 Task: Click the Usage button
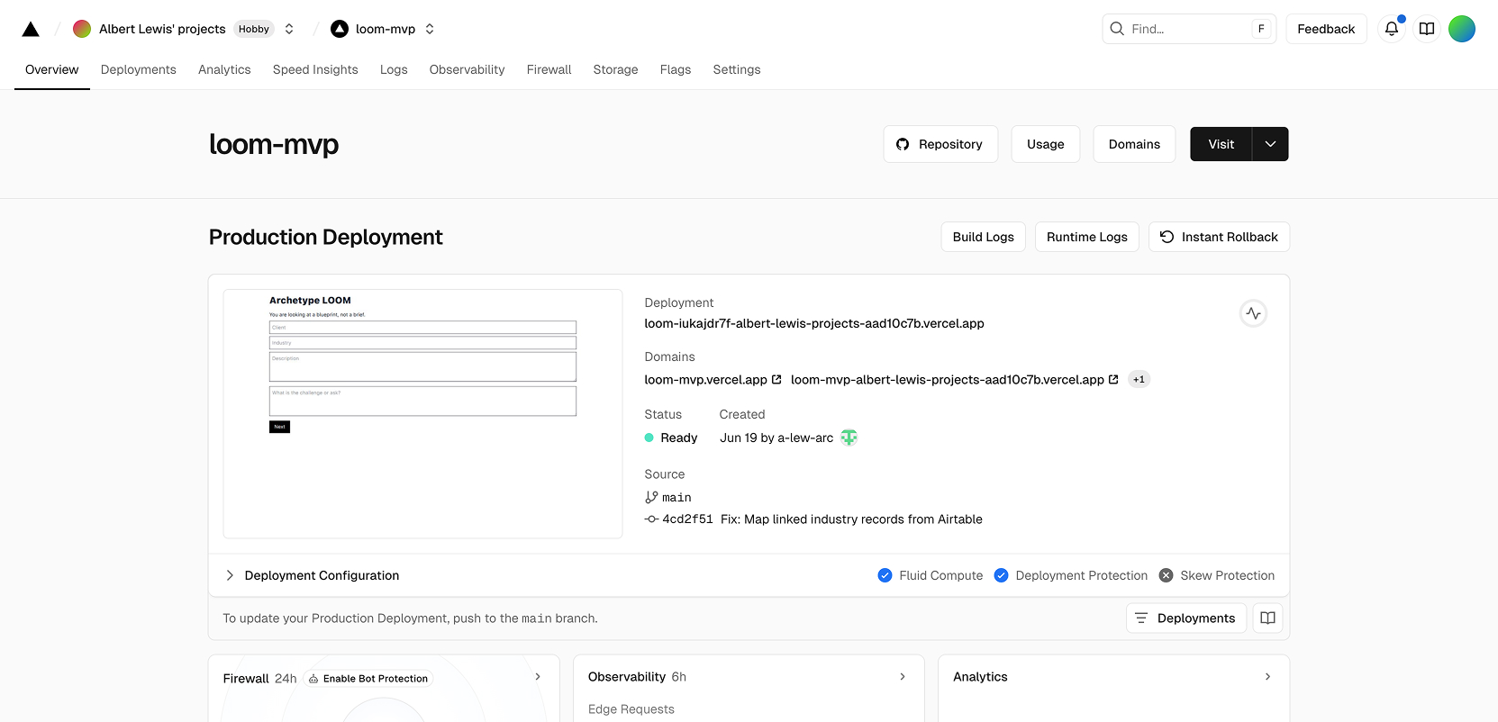1046,144
